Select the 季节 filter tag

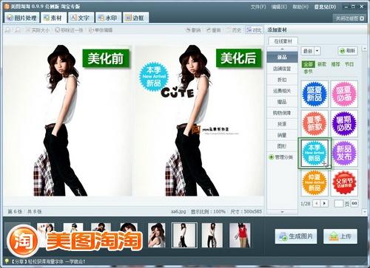coord(308,72)
